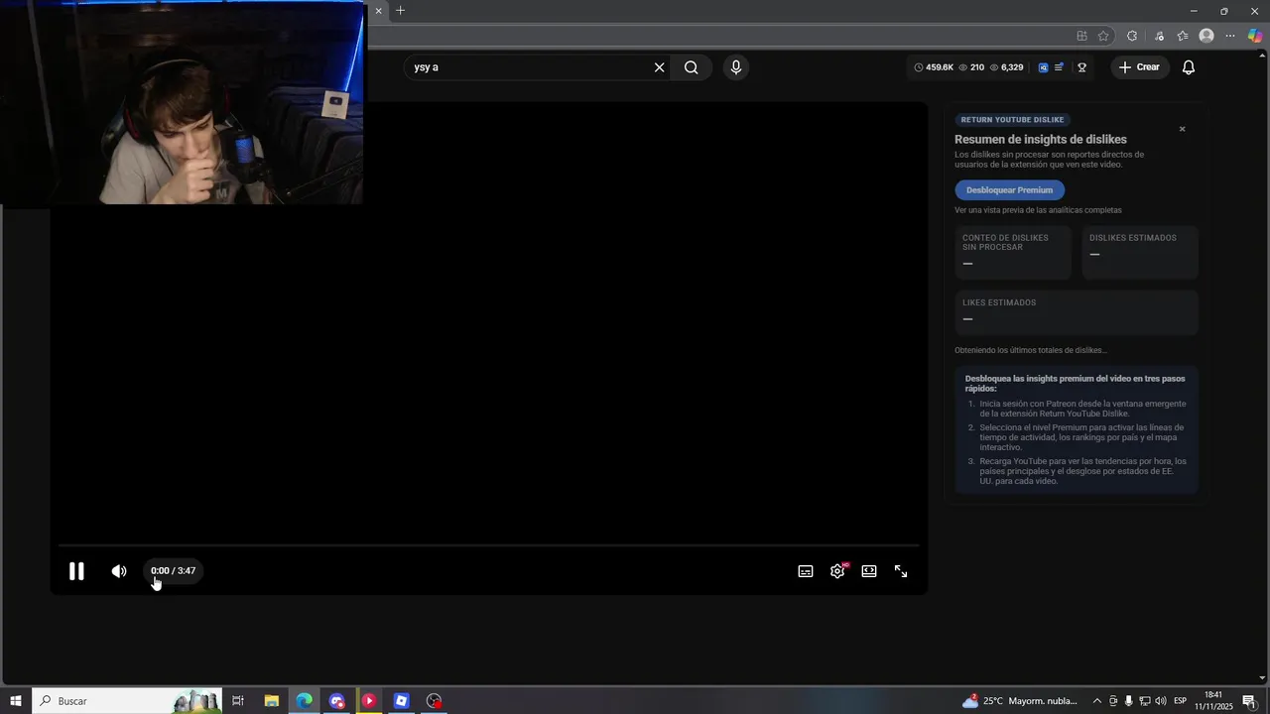Click Conteo de dislikes sin procesar card
The width and height of the screenshot is (1270, 714).
(x=1013, y=252)
